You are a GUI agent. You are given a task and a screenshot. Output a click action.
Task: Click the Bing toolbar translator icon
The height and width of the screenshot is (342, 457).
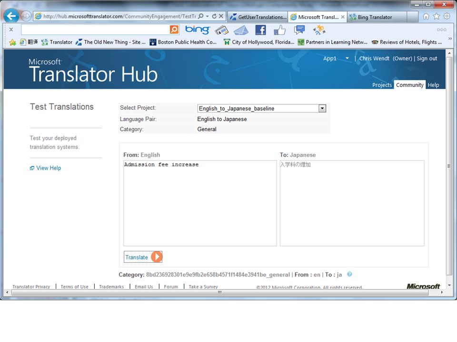pos(319,29)
